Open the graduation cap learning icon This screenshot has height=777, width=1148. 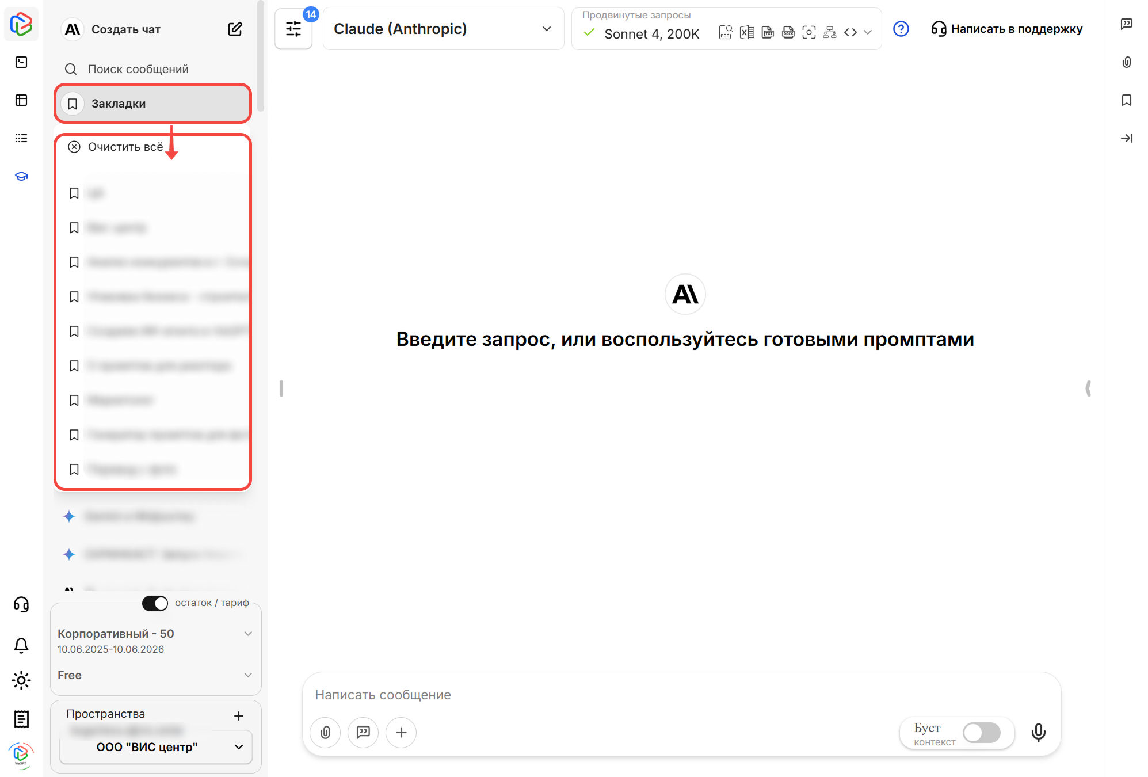21,176
